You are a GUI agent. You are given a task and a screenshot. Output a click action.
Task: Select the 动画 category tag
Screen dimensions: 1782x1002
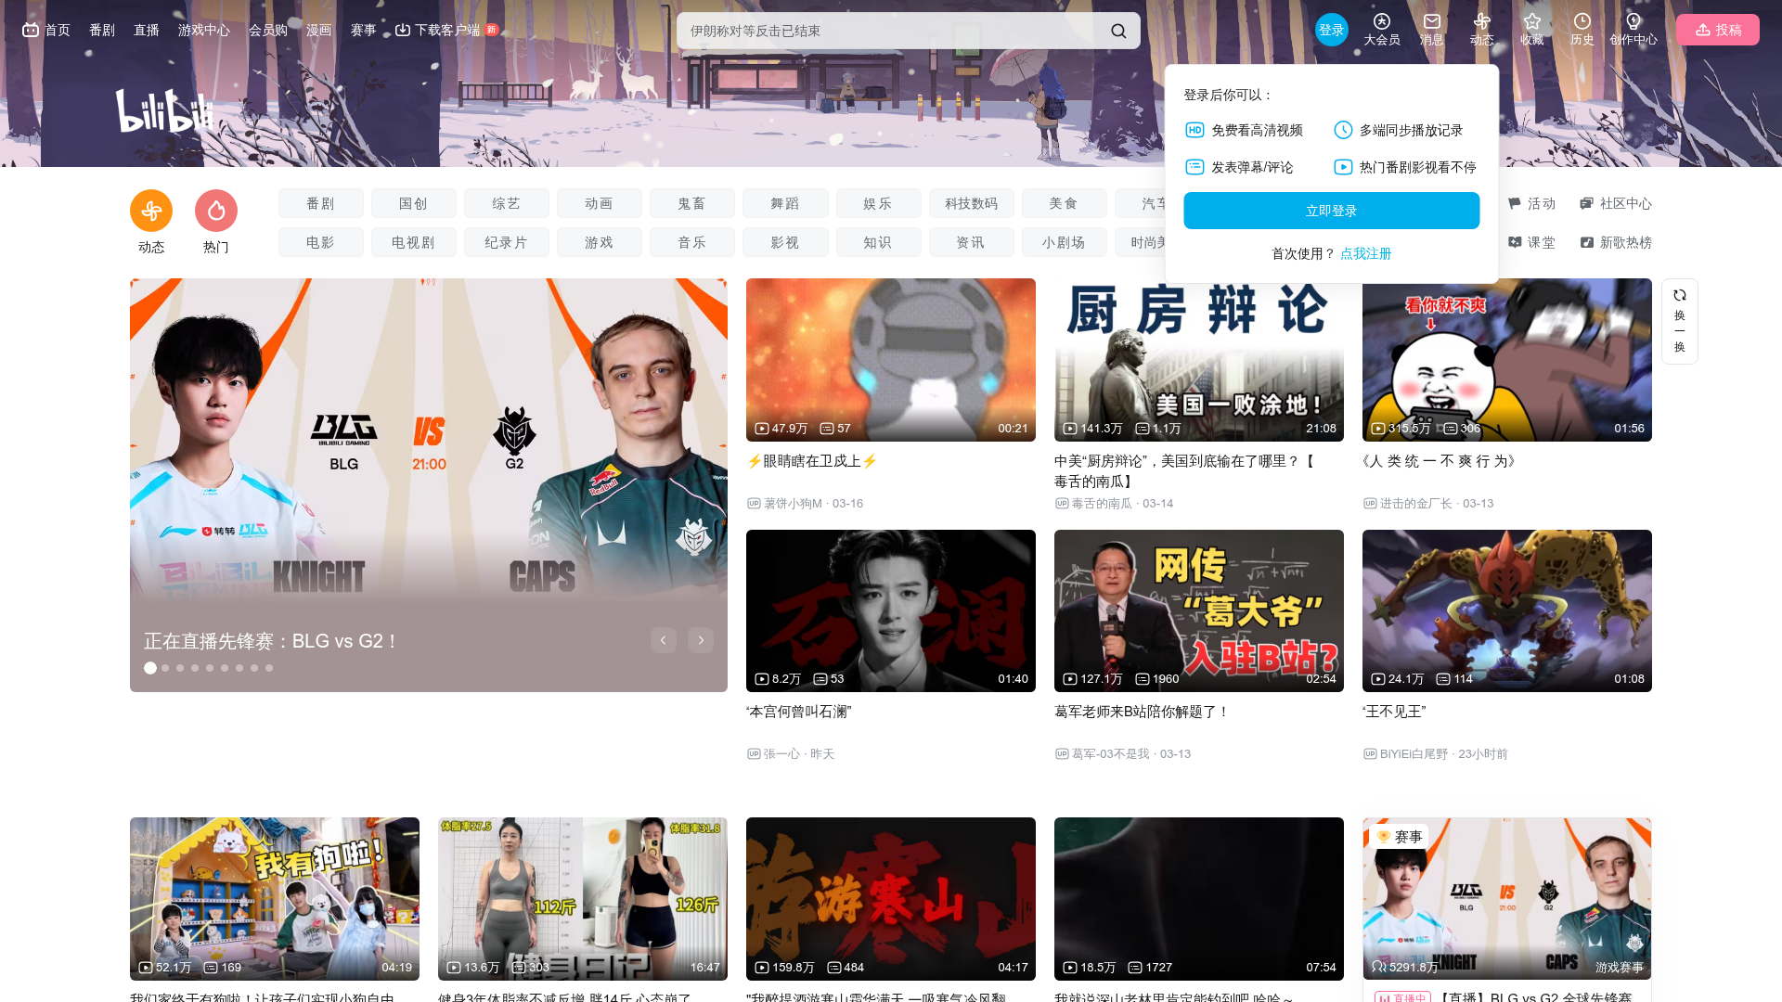pyautogui.click(x=600, y=203)
